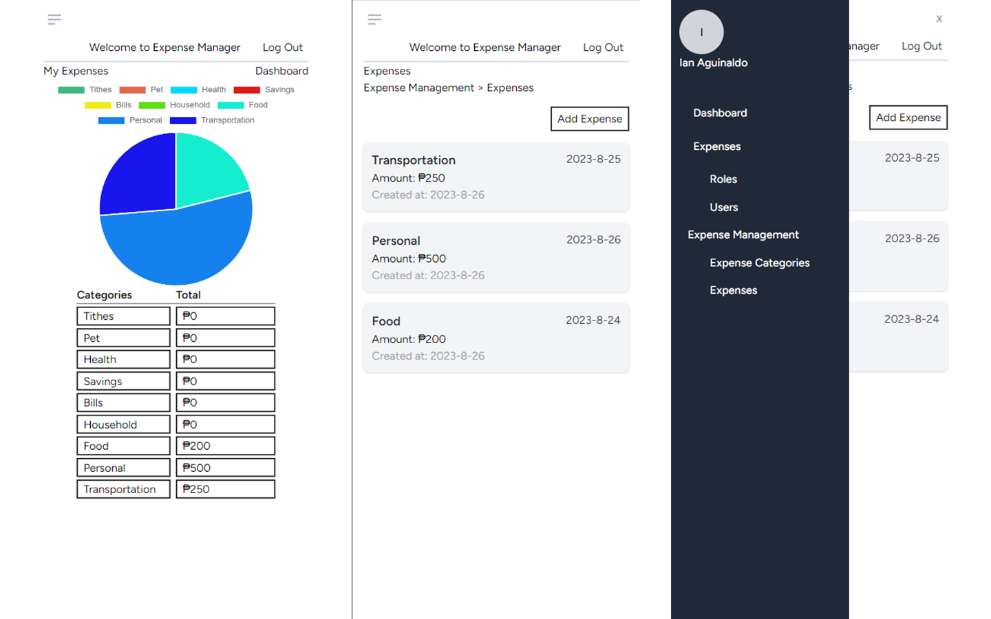Edit the Food total amount field showing ₱200
The height and width of the screenshot is (619, 991).
point(225,446)
